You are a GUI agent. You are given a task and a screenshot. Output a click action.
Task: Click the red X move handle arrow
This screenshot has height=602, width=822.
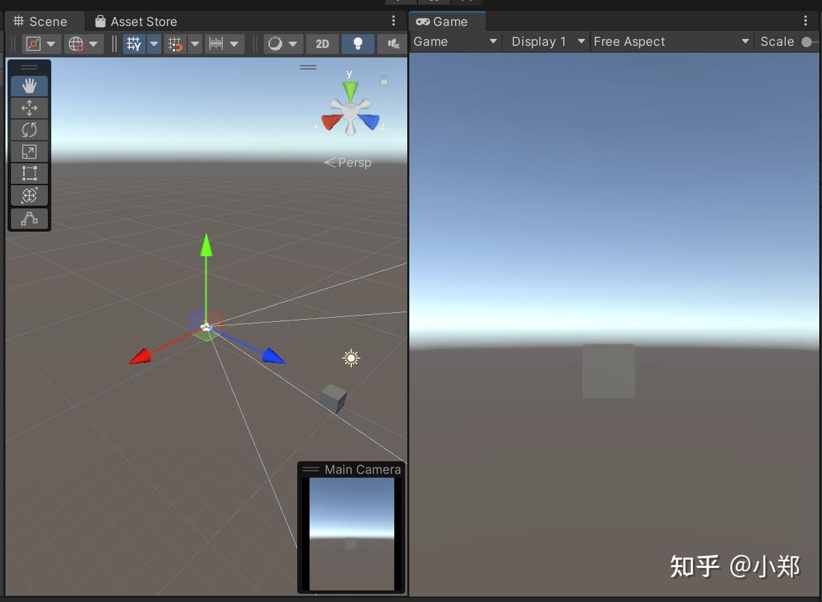tap(140, 357)
